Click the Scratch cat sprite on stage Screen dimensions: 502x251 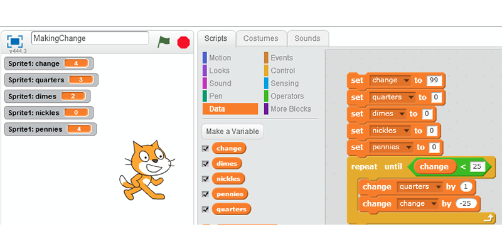147,170
